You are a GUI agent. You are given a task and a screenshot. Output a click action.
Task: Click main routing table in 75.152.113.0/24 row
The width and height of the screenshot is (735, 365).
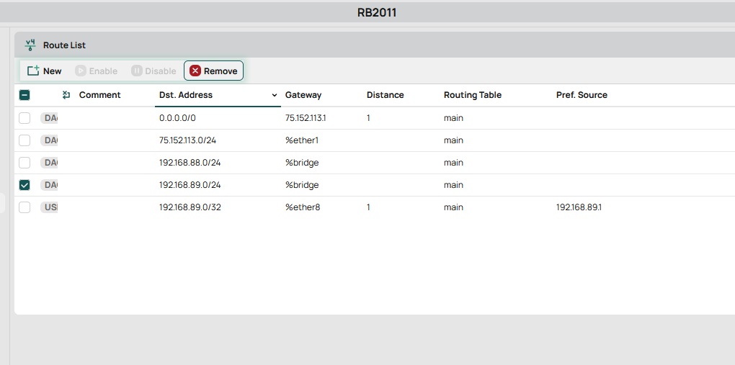[x=453, y=140]
